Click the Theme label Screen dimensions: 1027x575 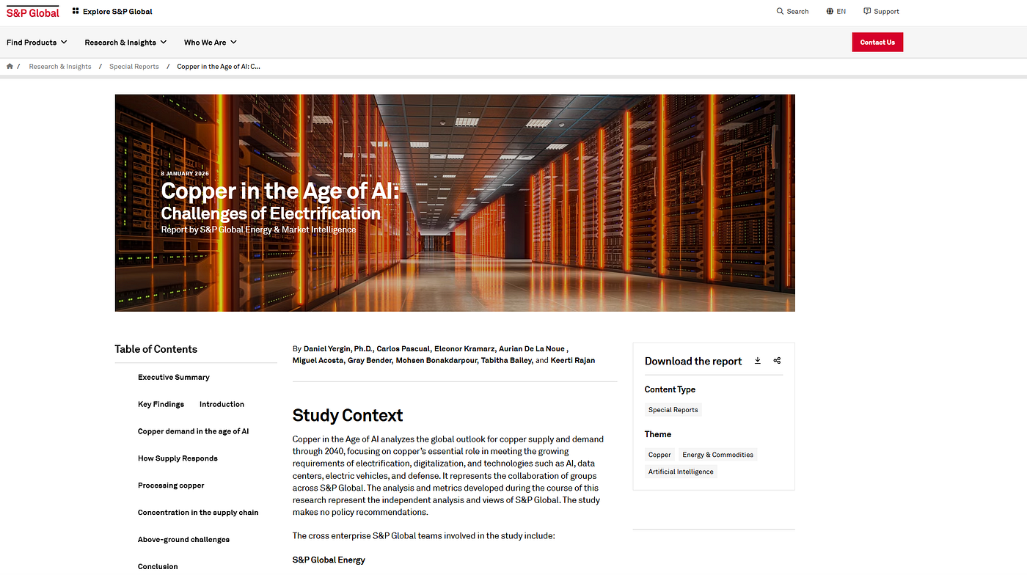tap(658, 434)
